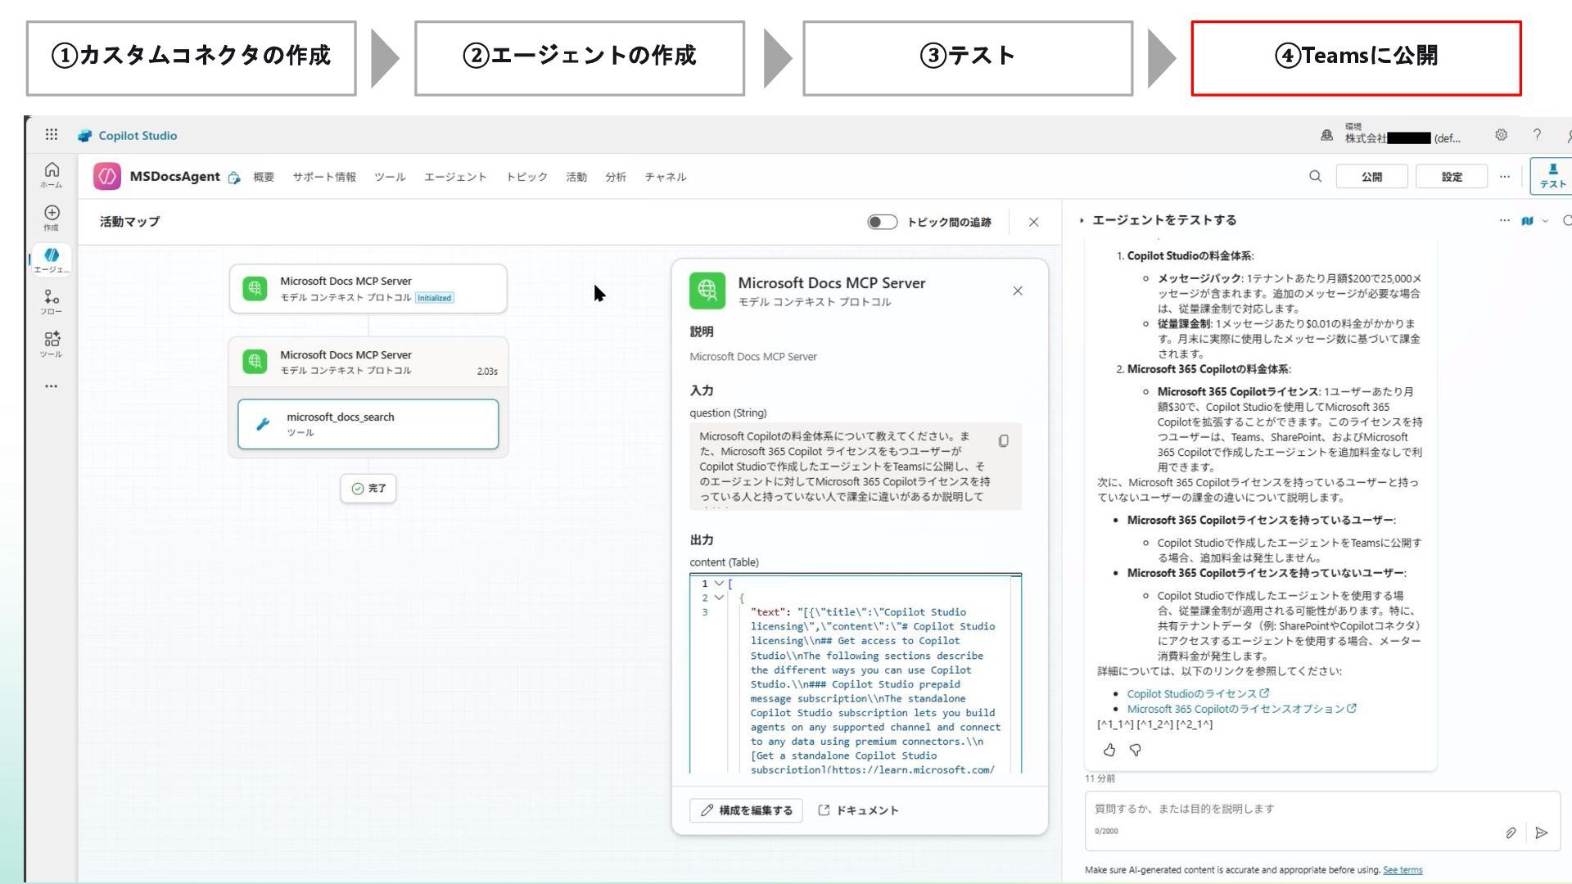
Task: Open Microsoft 365 Copilotのライセンスオプション link
Action: pyautogui.click(x=1241, y=709)
